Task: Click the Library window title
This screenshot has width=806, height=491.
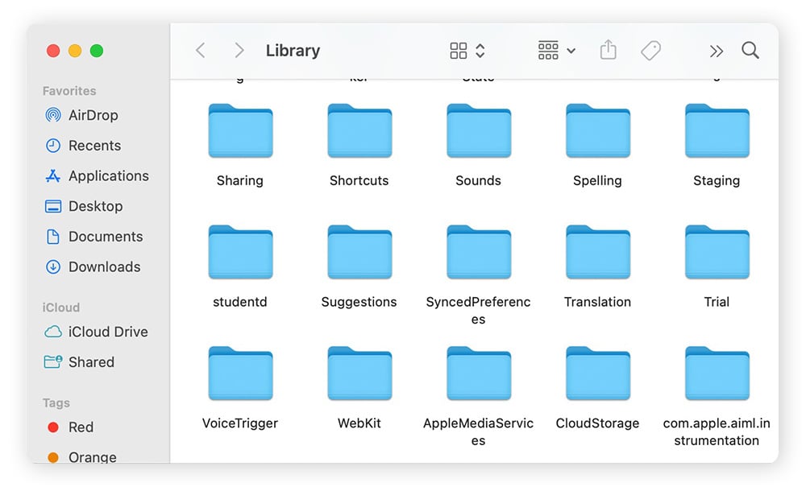Action: [x=293, y=51]
